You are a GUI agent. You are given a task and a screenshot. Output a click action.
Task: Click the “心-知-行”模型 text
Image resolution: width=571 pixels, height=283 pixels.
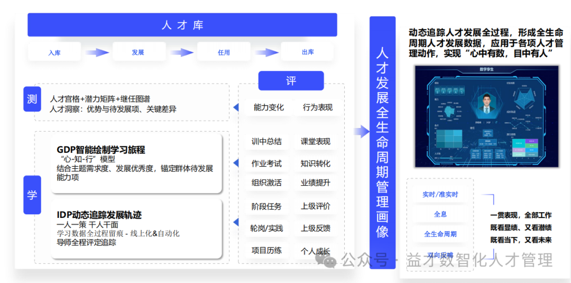point(86,159)
